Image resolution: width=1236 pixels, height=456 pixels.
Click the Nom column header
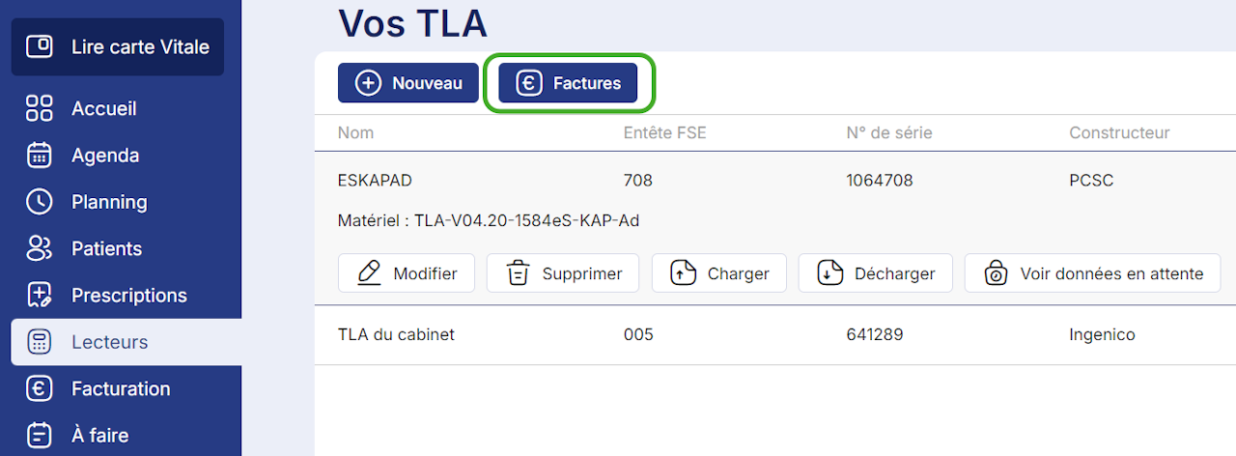point(355,133)
